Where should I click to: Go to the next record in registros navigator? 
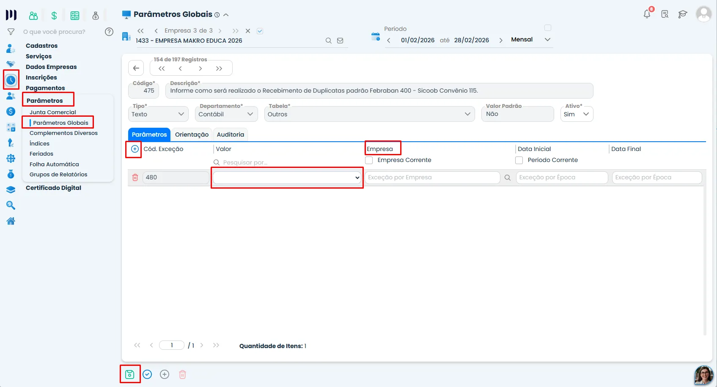click(x=200, y=69)
